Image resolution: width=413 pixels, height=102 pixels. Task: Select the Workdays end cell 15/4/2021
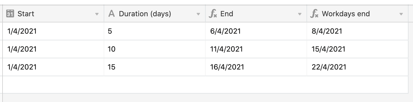point(358,49)
